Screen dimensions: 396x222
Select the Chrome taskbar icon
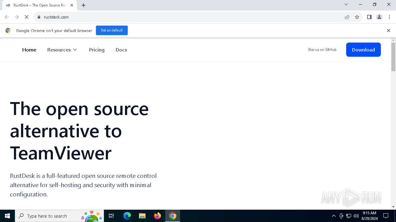[173, 216]
